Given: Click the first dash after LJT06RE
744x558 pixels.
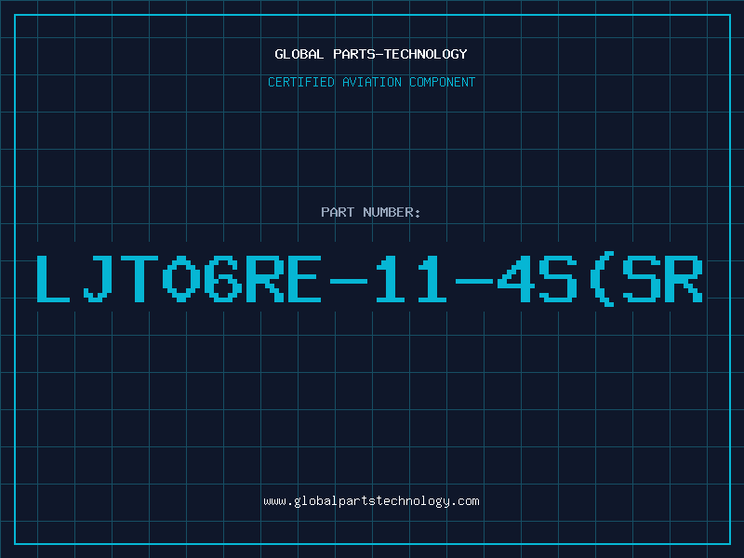Looking at the screenshot, I should 349,282.
